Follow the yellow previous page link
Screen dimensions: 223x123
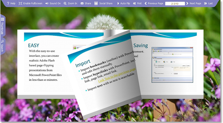pyautogui.click(x=117, y=75)
